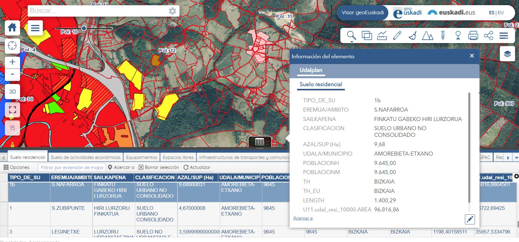
Task: Click the home extent button
Action: point(12,28)
